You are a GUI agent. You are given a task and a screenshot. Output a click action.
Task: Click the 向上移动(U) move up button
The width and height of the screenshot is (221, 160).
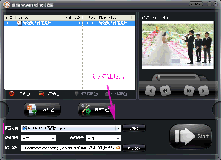(x=117, y=94)
